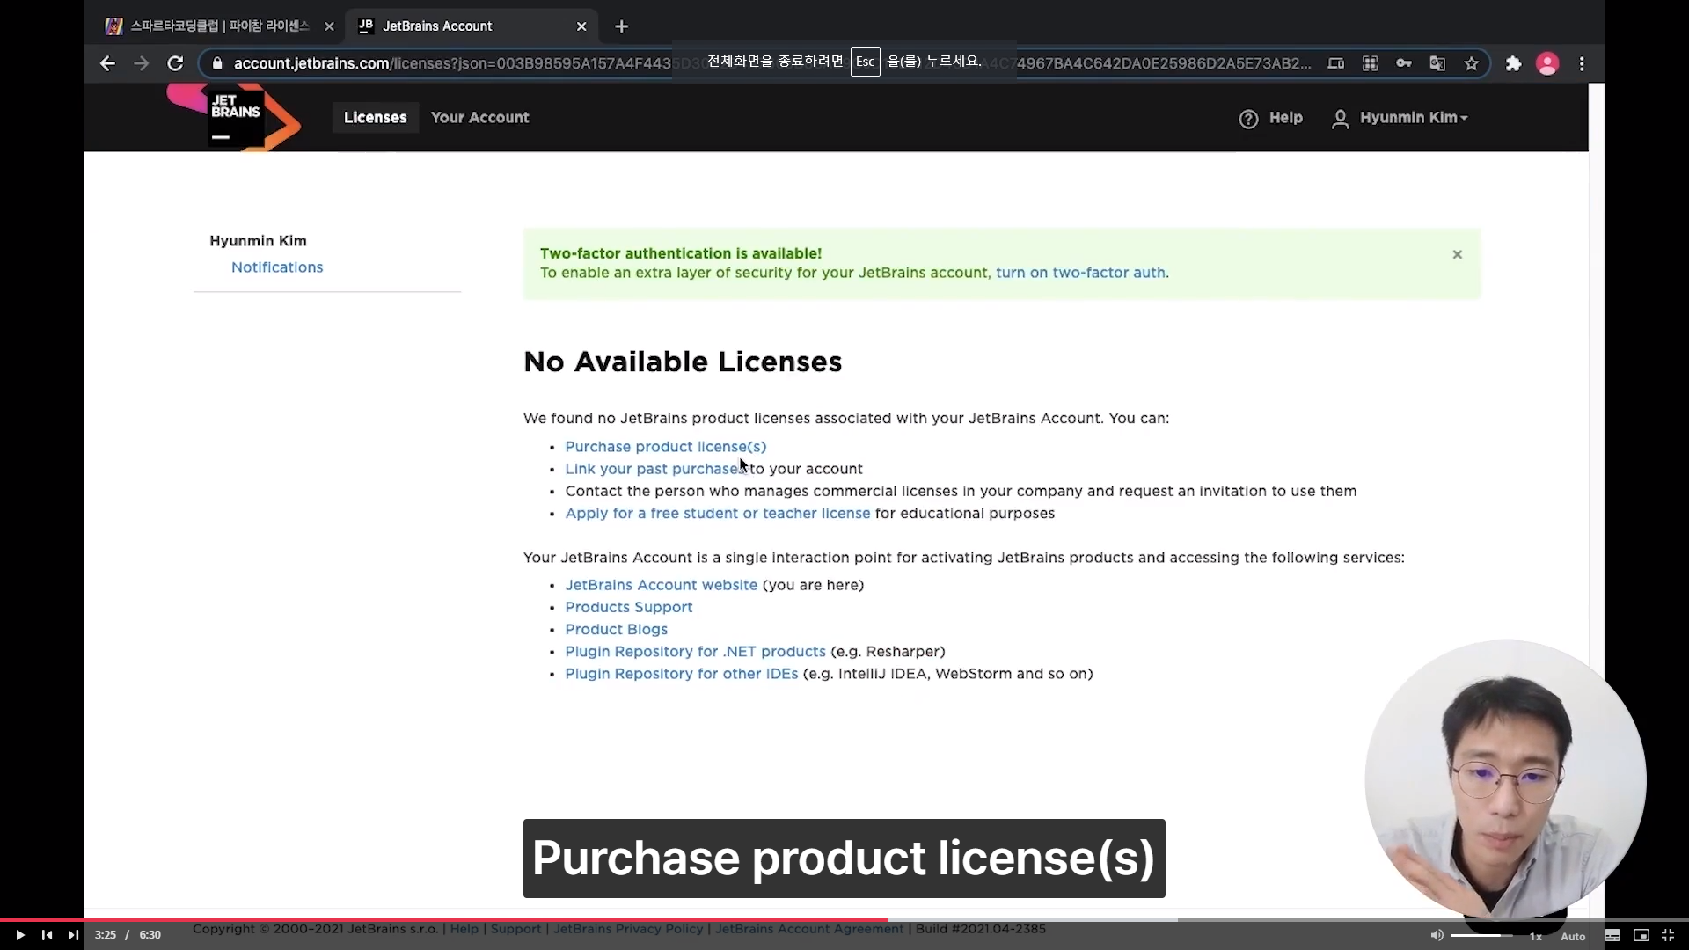The image size is (1689, 950).
Task: Open the Your Account menu item
Action: point(479,117)
